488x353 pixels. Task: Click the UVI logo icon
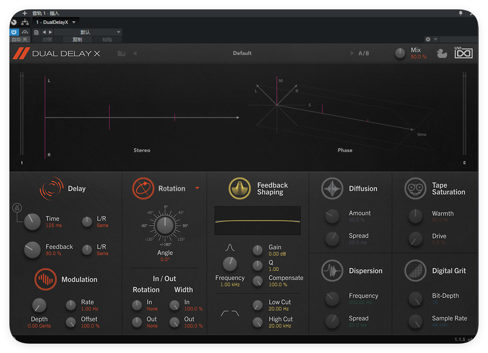[463, 53]
